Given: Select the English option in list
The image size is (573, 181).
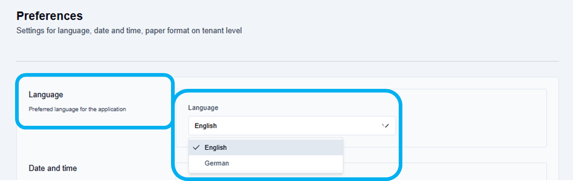Looking at the screenshot, I should click(216, 148).
